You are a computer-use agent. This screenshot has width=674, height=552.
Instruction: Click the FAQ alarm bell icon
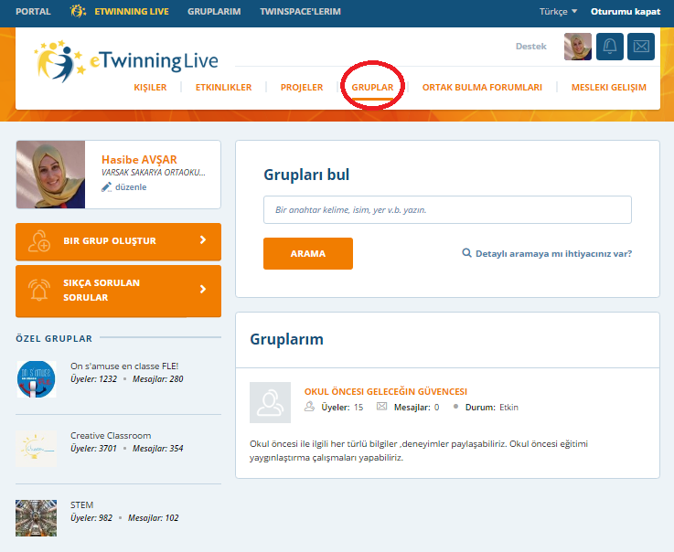(39, 290)
